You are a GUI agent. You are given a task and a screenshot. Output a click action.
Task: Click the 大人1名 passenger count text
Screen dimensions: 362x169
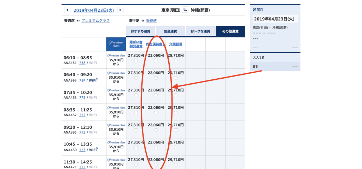click(x=258, y=57)
